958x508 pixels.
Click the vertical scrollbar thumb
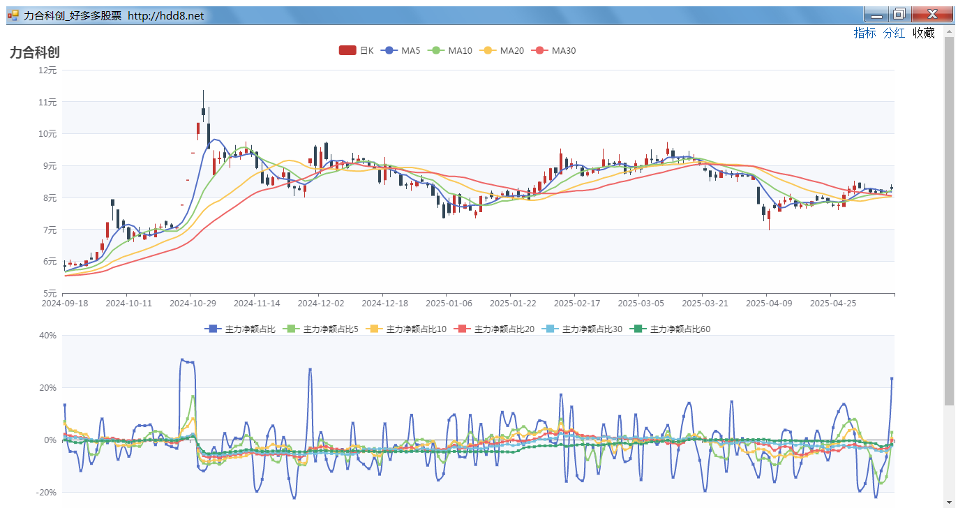[949, 221]
